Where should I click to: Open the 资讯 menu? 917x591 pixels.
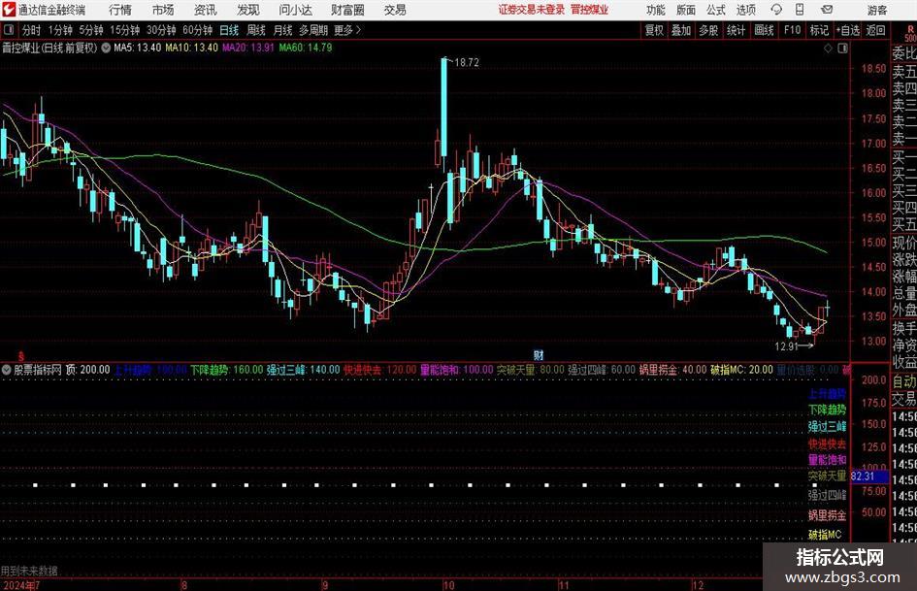[206, 10]
